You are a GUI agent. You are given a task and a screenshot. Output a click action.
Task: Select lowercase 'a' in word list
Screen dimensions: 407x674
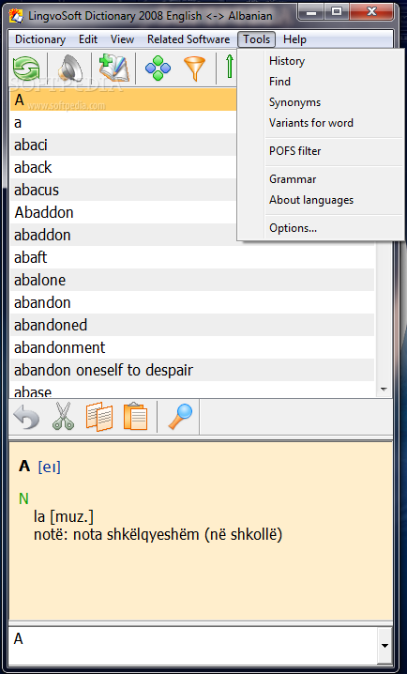(x=123, y=123)
